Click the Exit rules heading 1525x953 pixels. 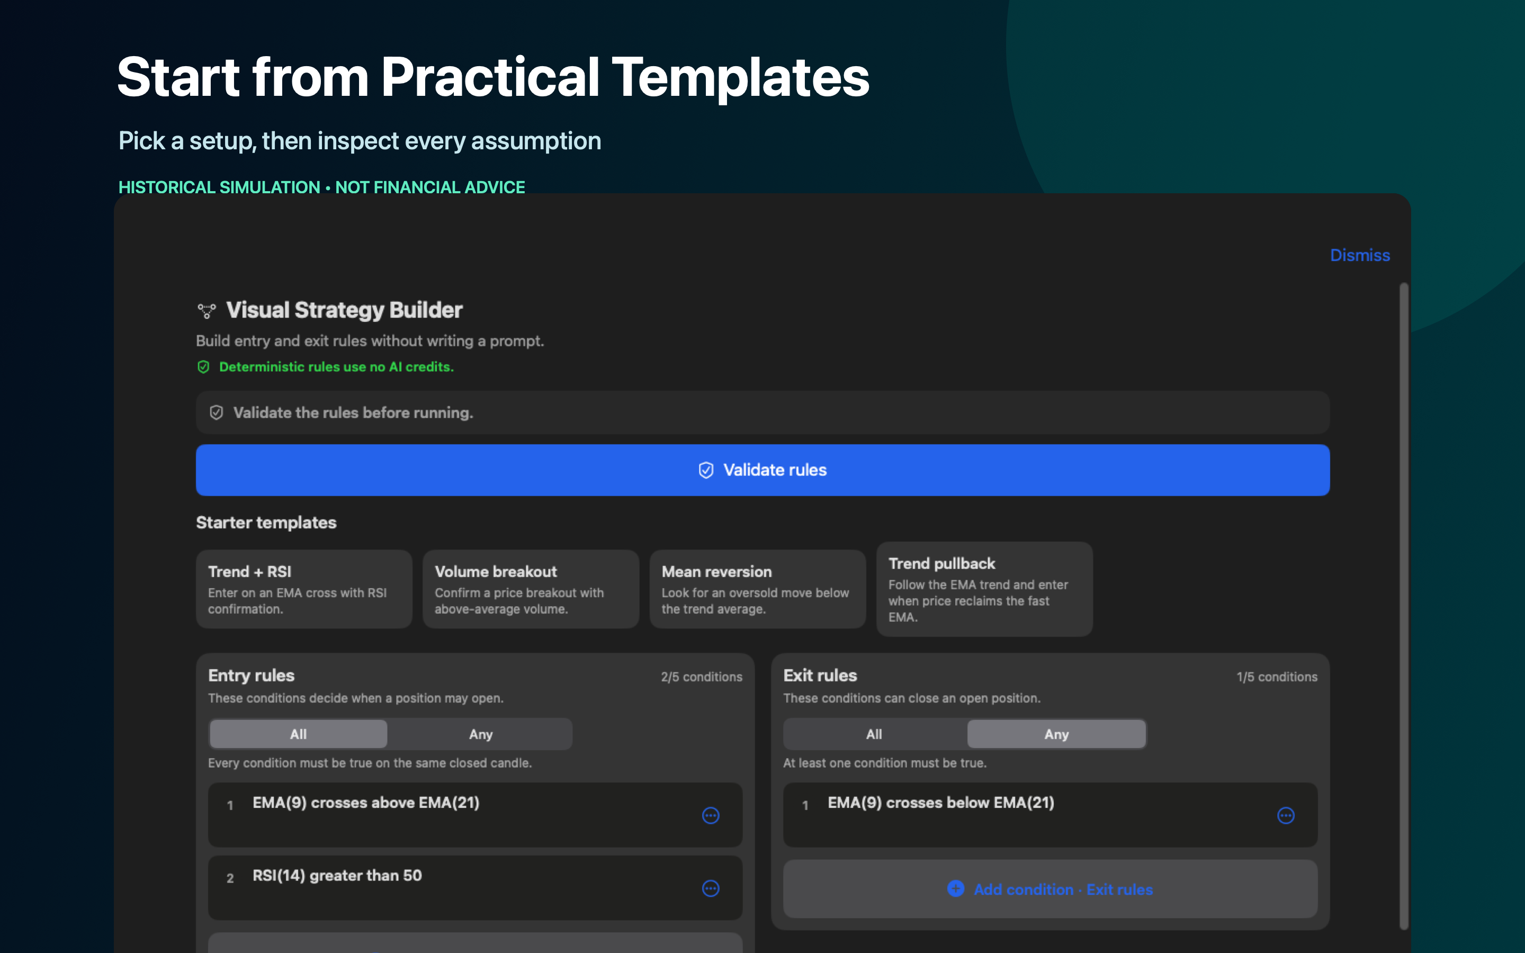[x=820, y=675]
